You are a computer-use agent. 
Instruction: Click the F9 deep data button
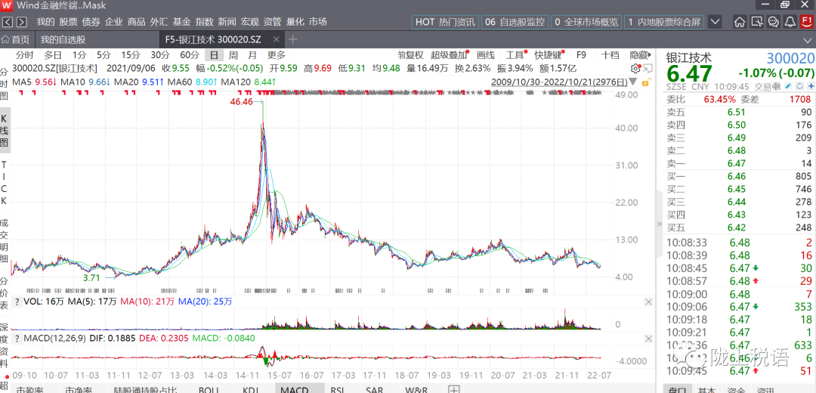(x=581, y=55)
